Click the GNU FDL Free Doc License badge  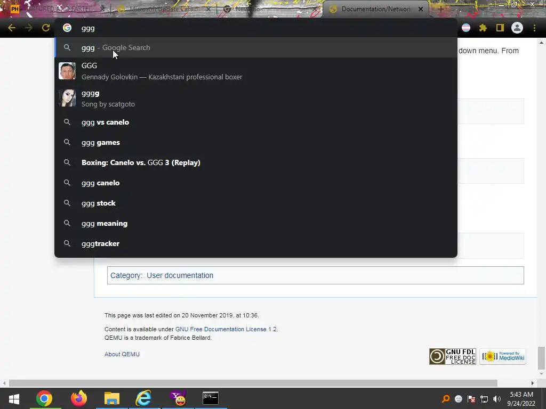point(452,356)
